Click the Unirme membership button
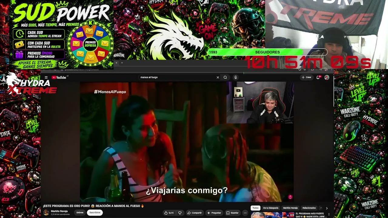 (x=80, y=213)
